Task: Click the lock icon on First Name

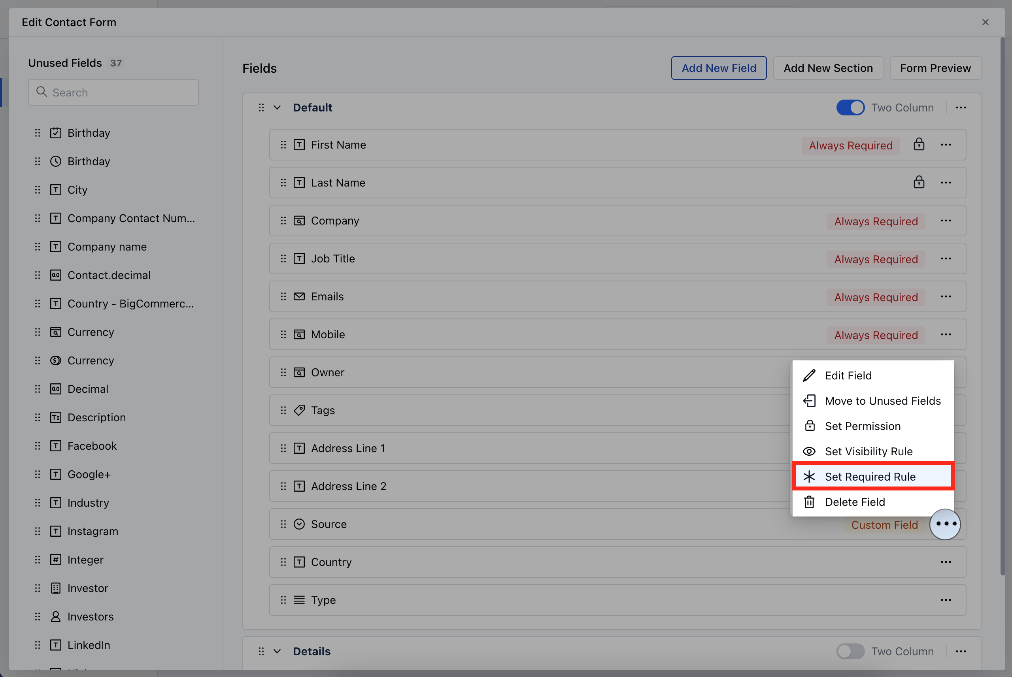Action: click(919, 144)
